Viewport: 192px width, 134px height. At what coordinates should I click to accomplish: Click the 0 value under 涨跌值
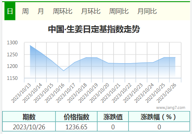tap(113, 127)
